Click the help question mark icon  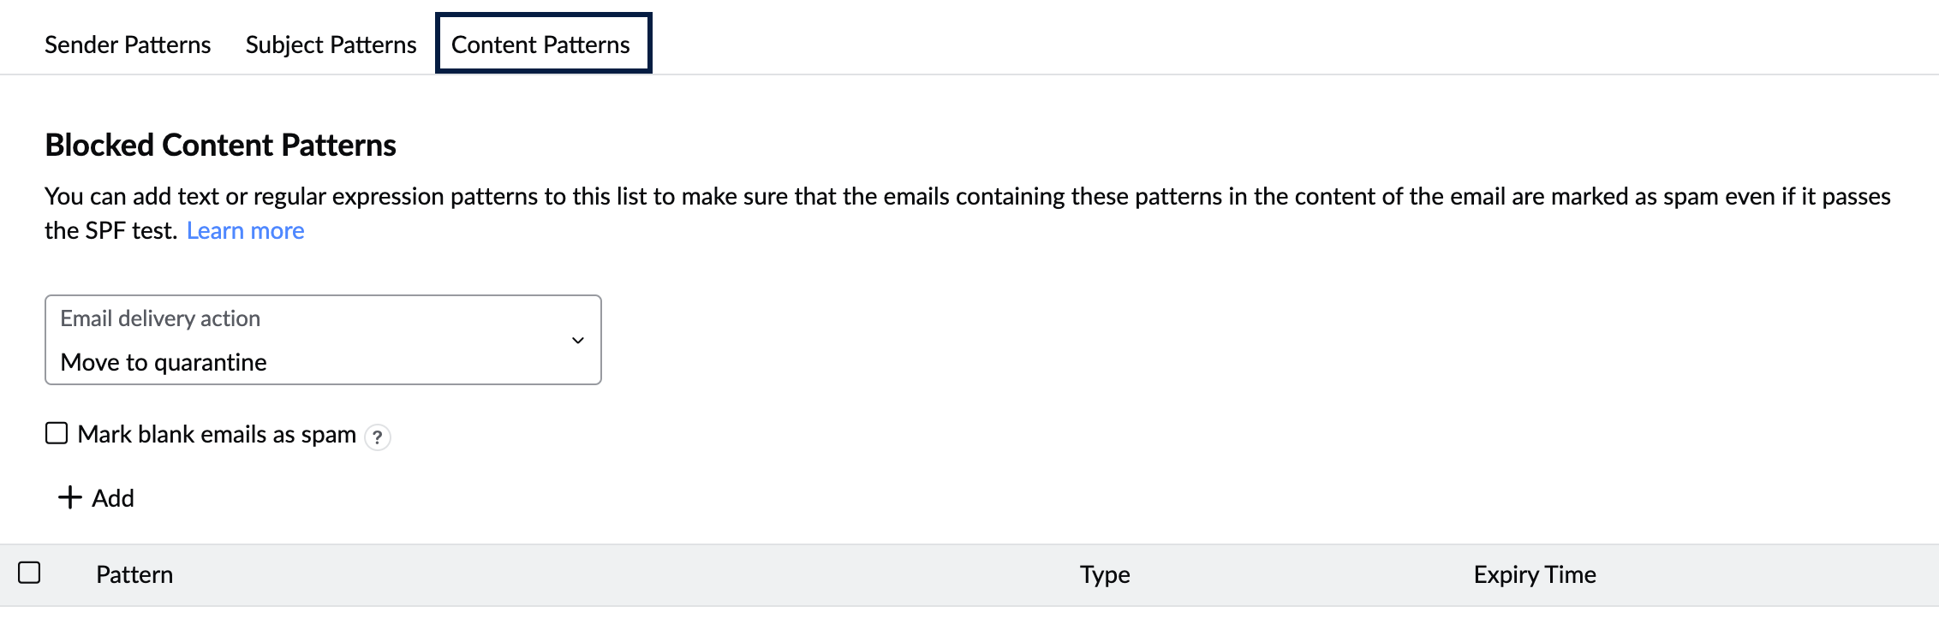tap(377, 437)
